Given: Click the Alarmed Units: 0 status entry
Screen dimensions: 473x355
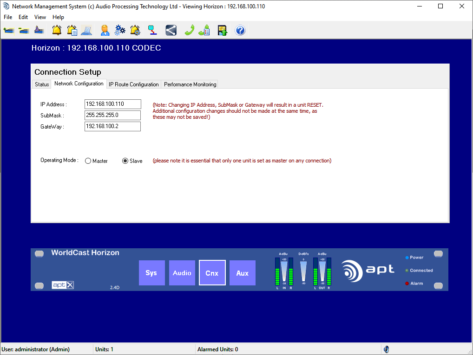Looking at the screenshot, I should click(x=217, y=349).
